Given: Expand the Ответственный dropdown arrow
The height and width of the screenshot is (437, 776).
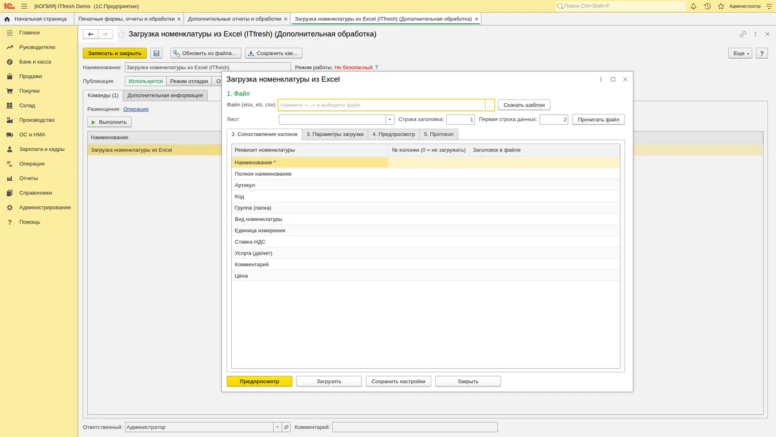Looking at the screenshot, I should pyautogui.click(x=278, y=427).
